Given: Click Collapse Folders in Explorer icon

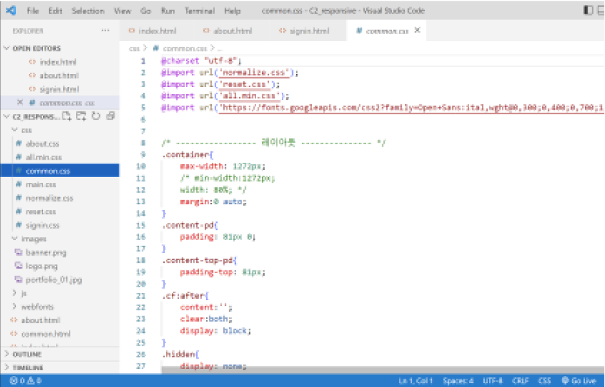Looking at the screenshot, I should coord(110,116).
